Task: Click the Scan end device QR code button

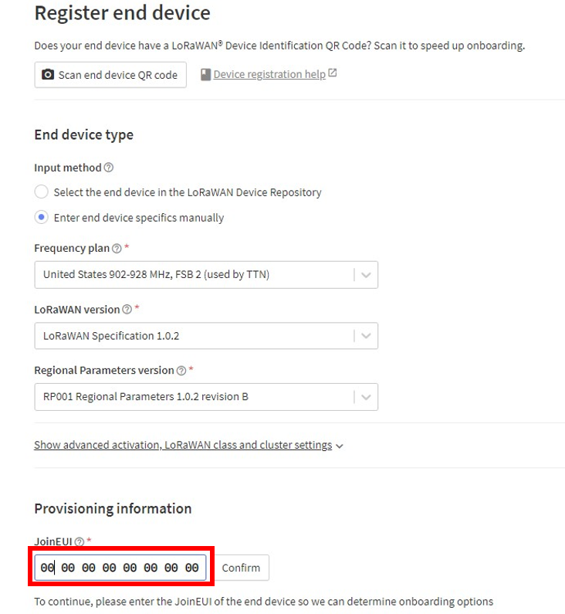Action: point(110,75)
